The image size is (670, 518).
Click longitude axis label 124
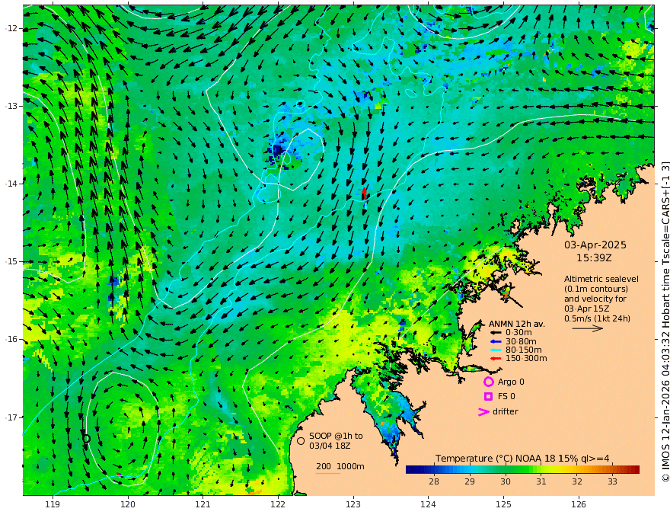click(x=428, y=504)
